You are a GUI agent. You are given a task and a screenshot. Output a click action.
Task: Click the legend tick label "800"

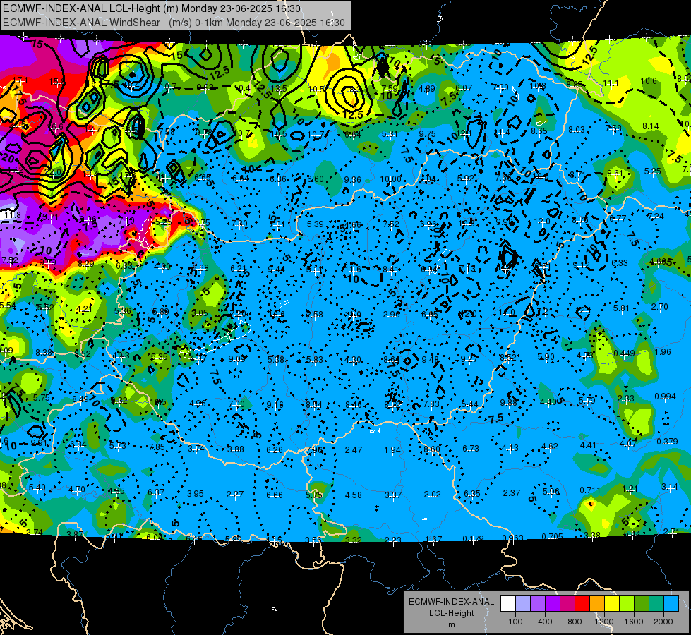[x=575, y=622]
